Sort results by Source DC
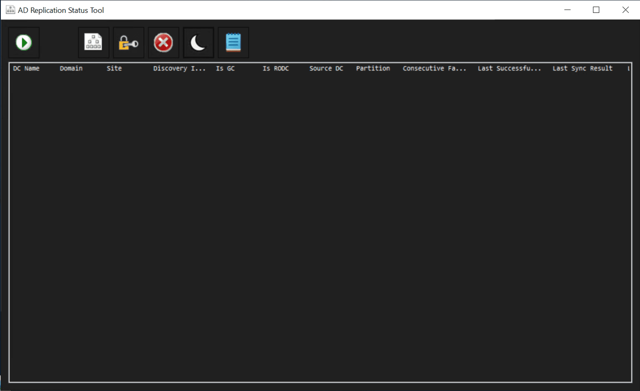640x391 pixels. tap(326, 68)
